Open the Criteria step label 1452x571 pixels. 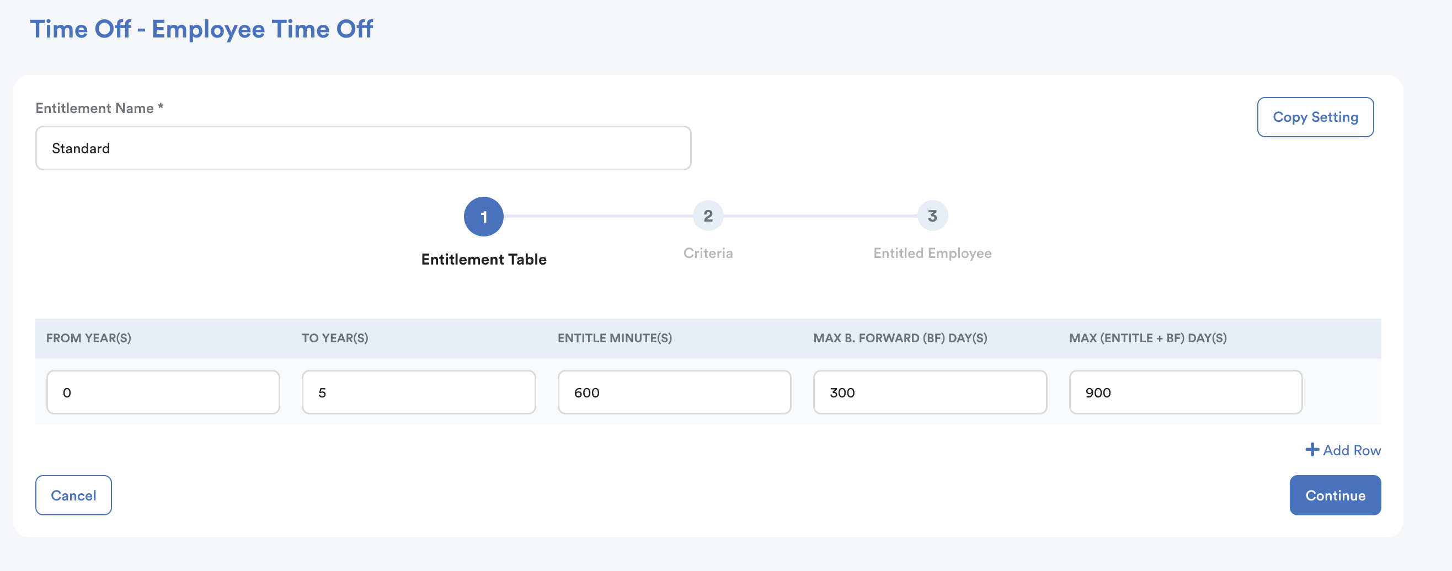707,253
